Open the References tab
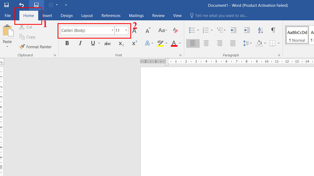 [111, 16]
